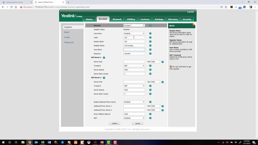Viewport: 258px width, 145px height.
Task: Click the Password input field
Action: point(134,54)
